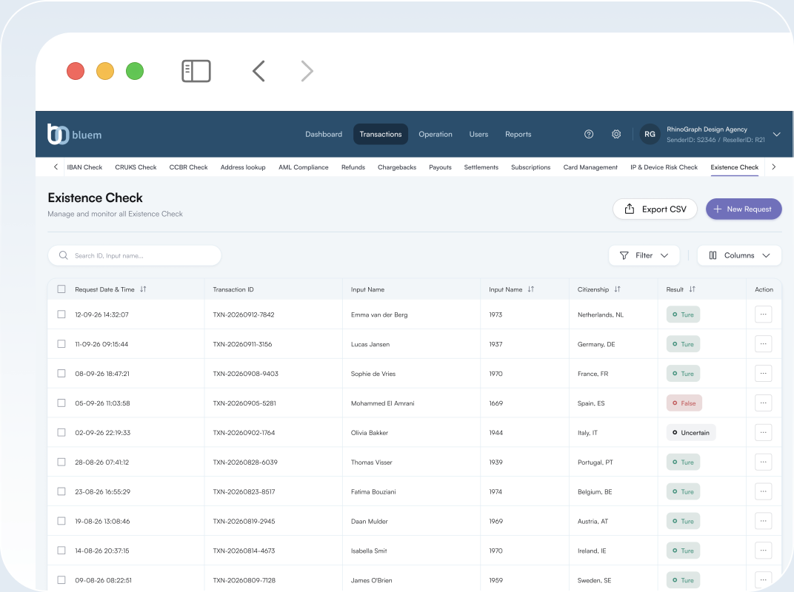Check the row TXN-20260823-8517
The width and height of the screenshot is (794, 592).
coord(61,491)
